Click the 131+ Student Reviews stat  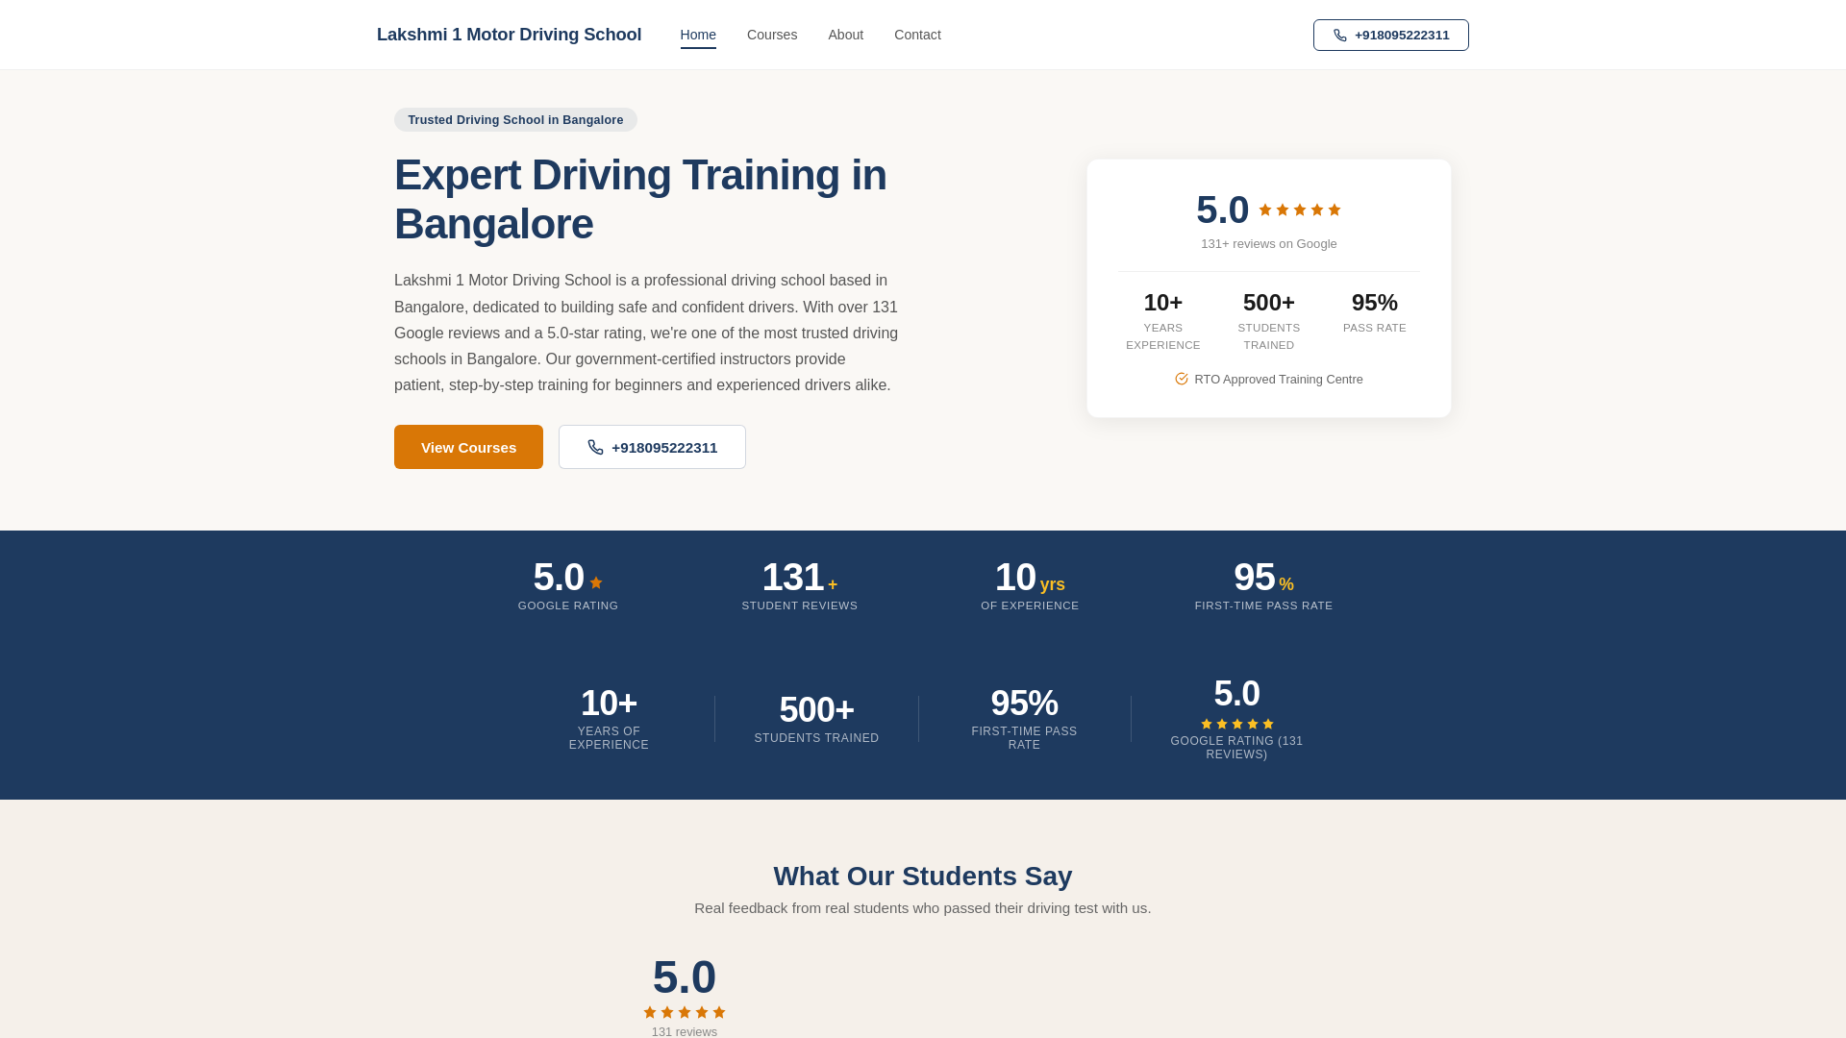pos(800,584)
